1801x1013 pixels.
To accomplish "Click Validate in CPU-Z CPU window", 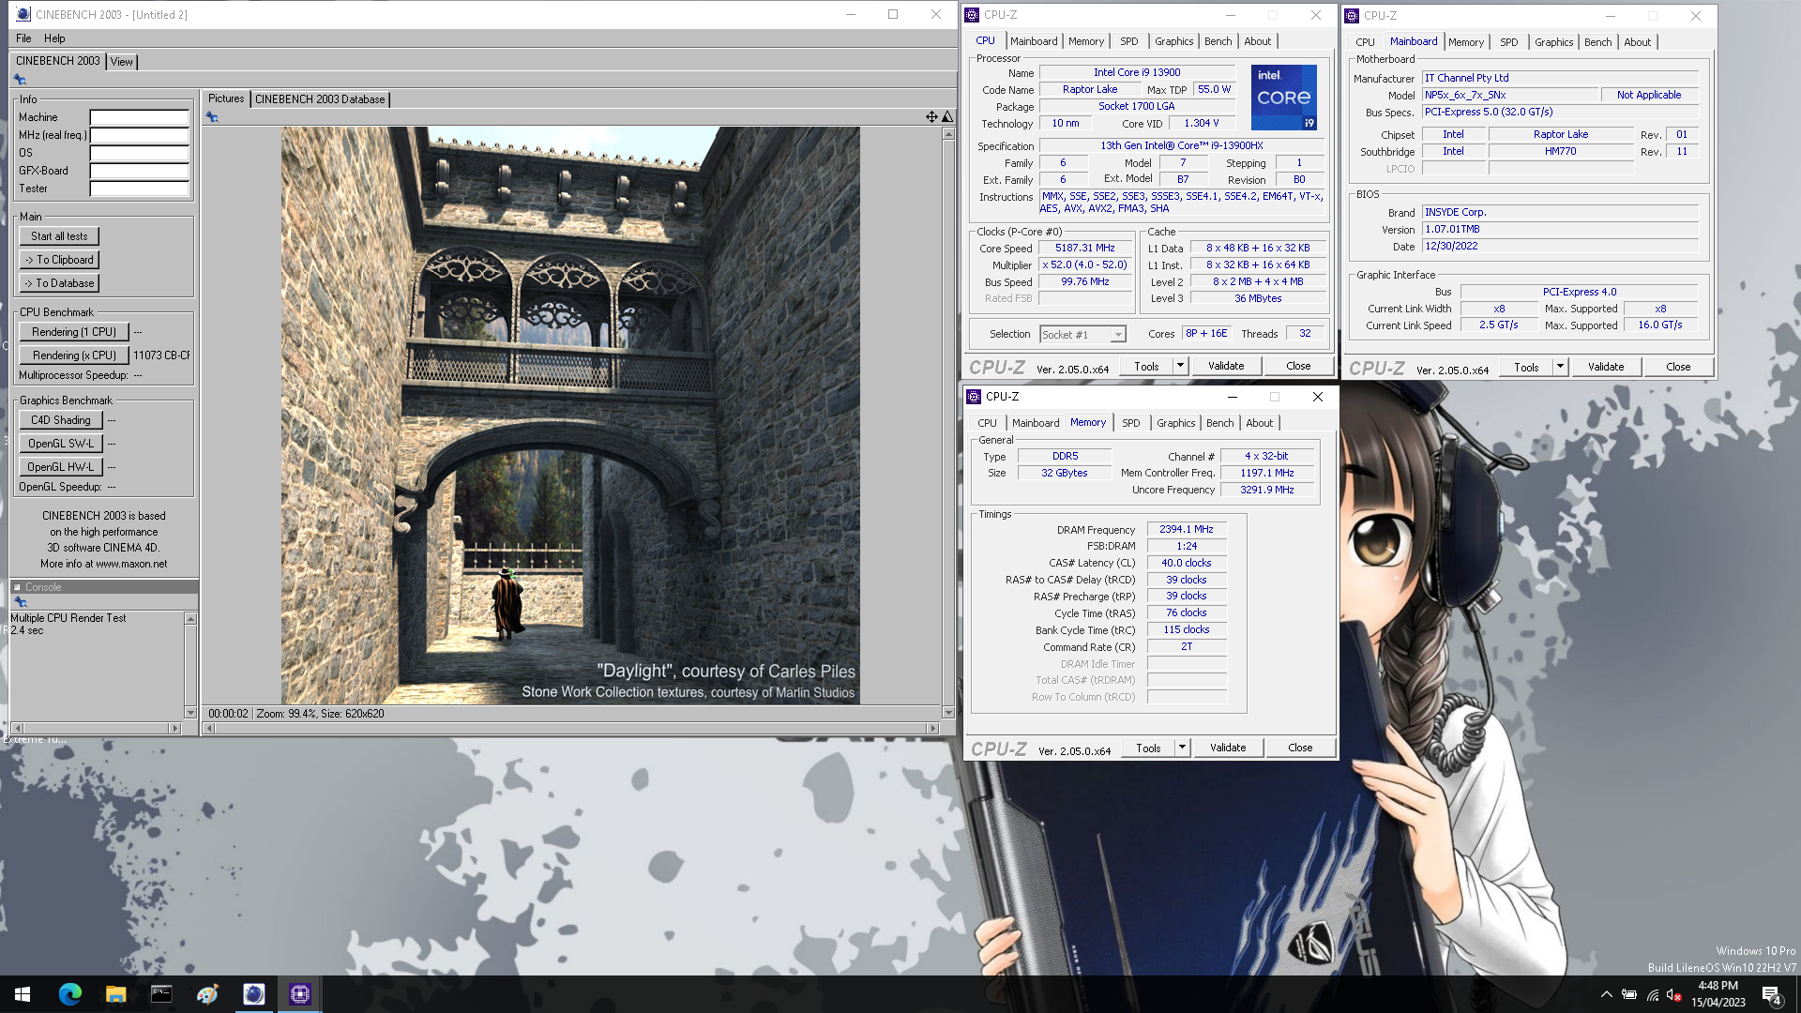I will (x=1226, y=366).
